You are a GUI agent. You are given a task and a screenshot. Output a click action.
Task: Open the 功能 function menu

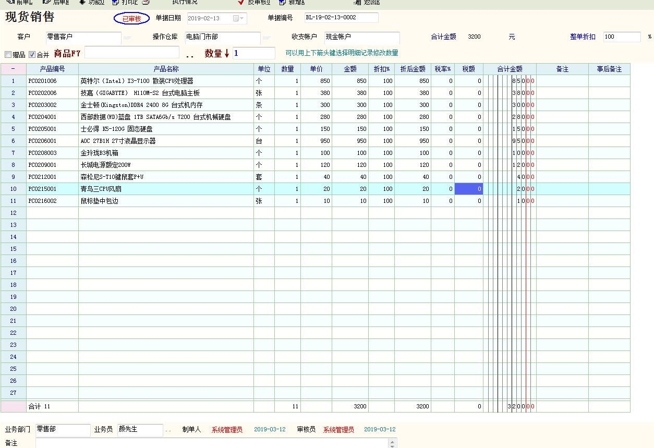91,2
